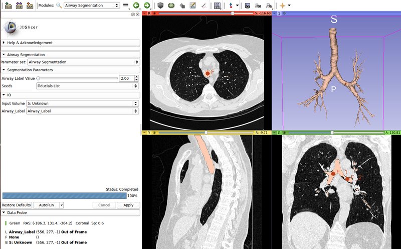Image resolution: width=401 pixels, height=249 pixels.
Task: Toggle the pin in the green slice bar
Action: [x=275, y=133]
